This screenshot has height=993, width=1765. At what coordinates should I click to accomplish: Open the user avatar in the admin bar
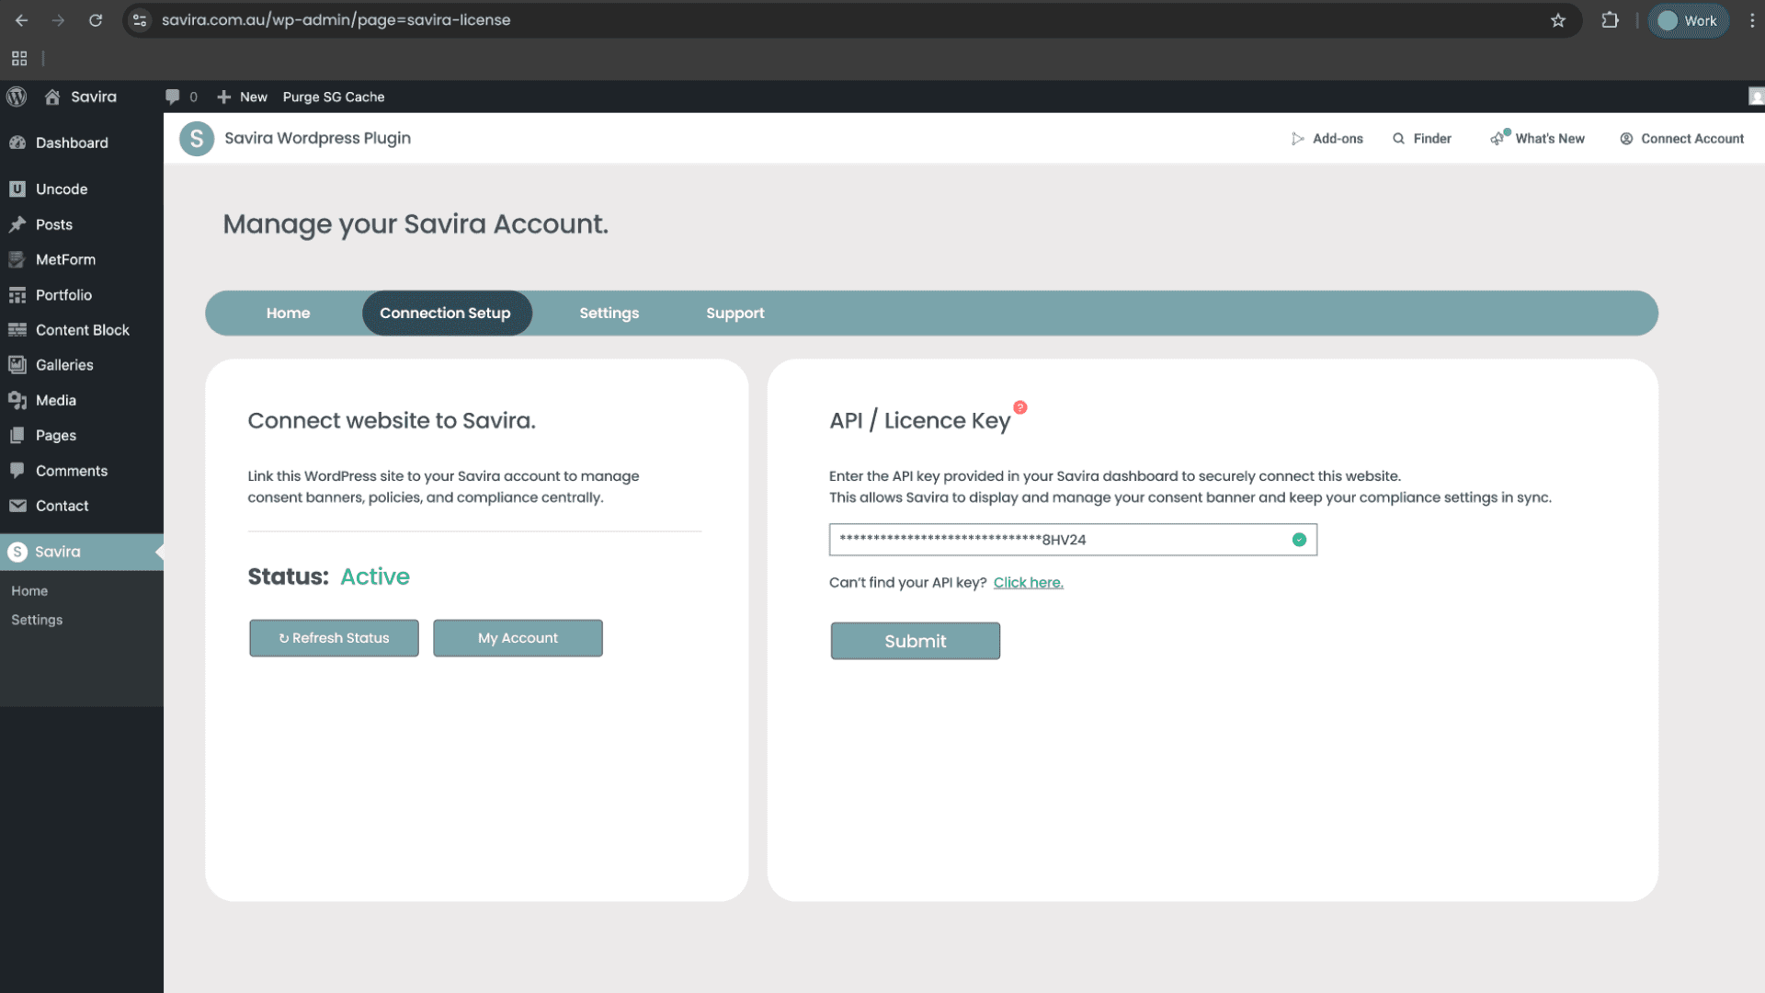click(1756, 97)
